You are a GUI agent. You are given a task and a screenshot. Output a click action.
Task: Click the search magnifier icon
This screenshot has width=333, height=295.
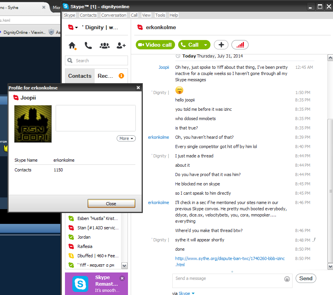point(70,61)
